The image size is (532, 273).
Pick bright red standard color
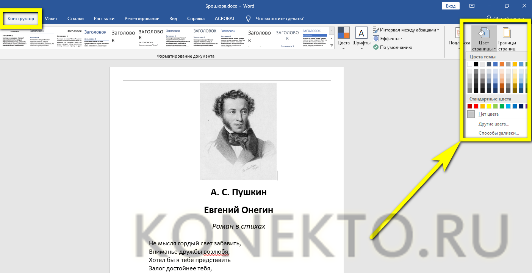pyautogui.click(x=476, y=107)
